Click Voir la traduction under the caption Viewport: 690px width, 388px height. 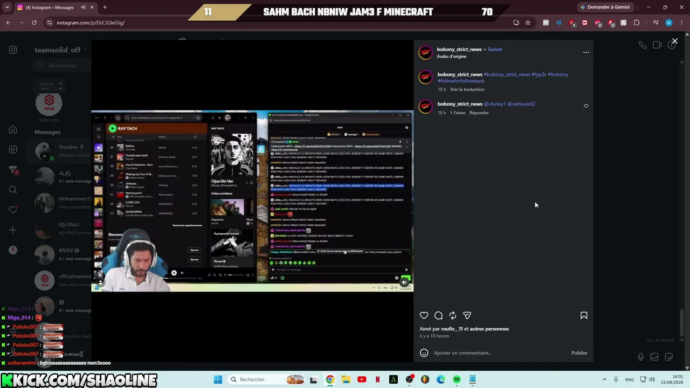(x=467, y=89)
